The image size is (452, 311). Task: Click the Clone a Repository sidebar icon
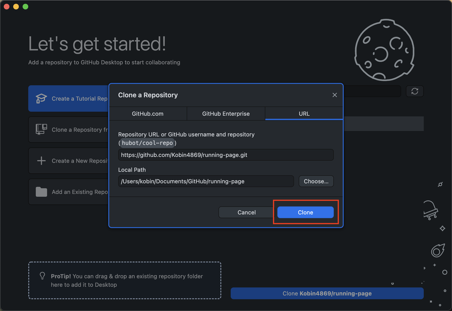click(x=41, y=129)
